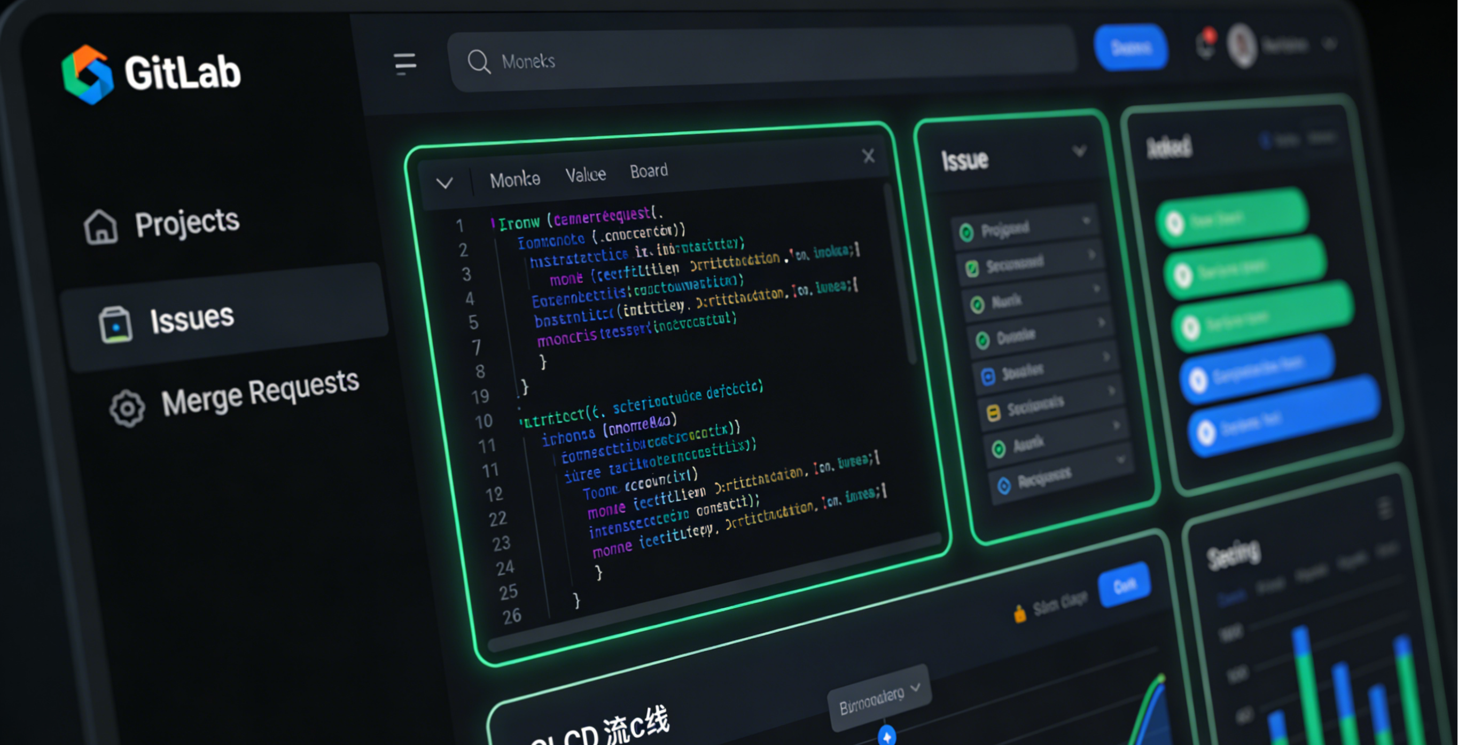
Task: Expand the Issue panel header dropdown
Action: pyautogui.click(x=1079, y=151)
